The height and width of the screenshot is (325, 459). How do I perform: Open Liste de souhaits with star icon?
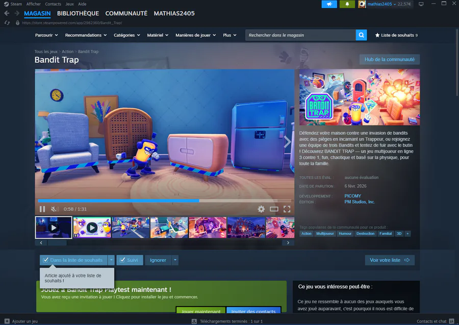(x=396, y=35)
